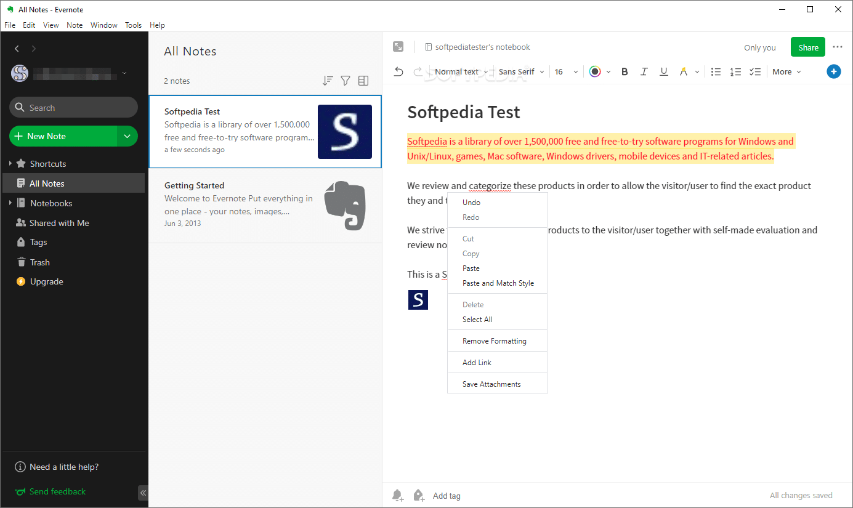Open sort options for the notes list
853x508 pixels.
328,81
